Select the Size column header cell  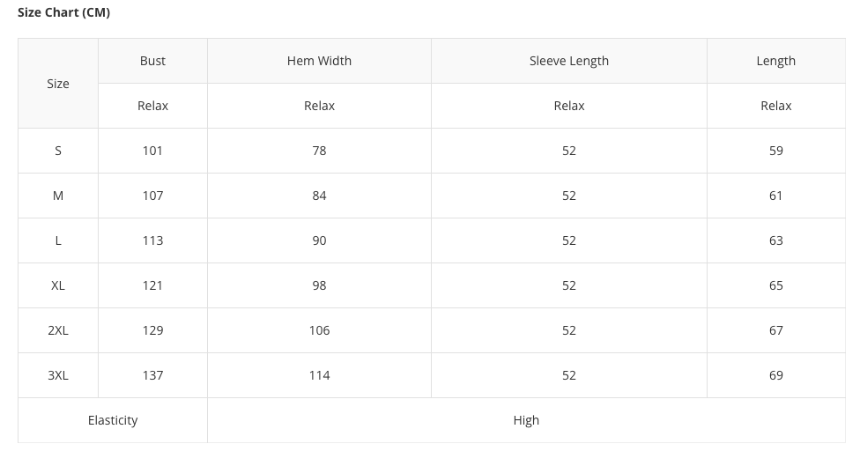58,84
